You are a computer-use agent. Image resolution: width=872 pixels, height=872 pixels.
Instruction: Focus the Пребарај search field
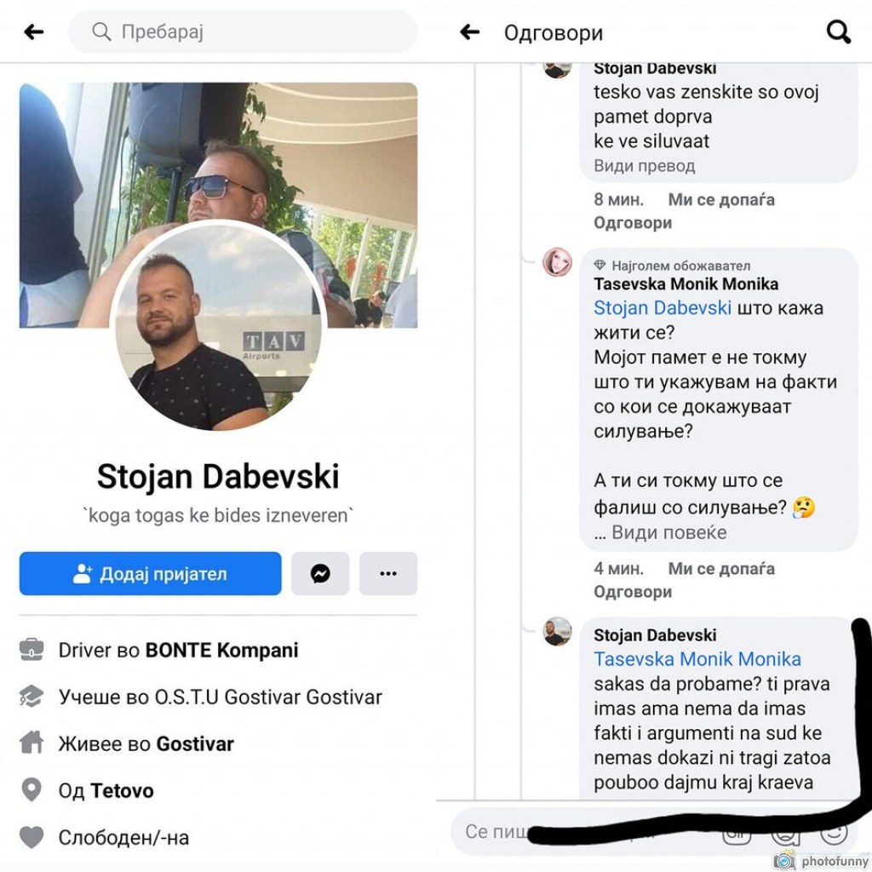pyautogui.click(x=243, y=32)
